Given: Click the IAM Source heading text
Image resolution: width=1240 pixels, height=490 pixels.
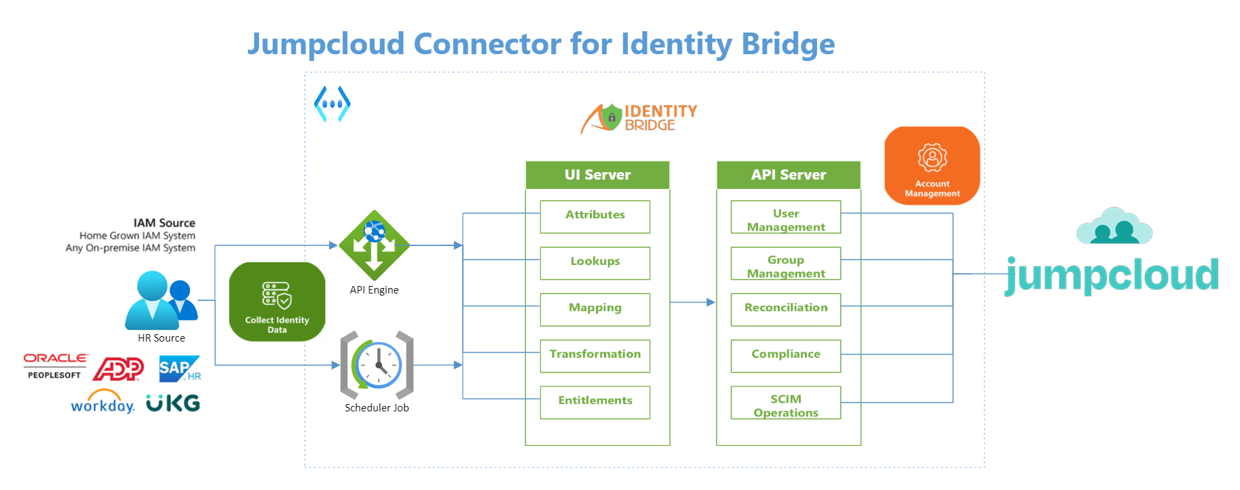Looking at the screenshot, I should pos(164,223).
